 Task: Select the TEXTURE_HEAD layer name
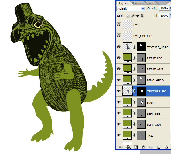[x=158, y=47]
